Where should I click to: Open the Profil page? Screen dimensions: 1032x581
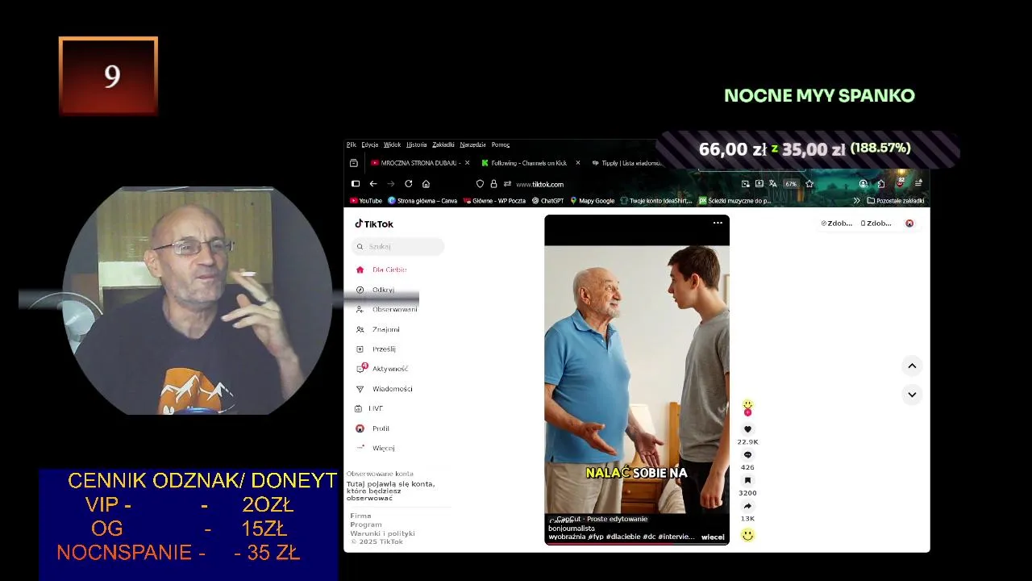(374, 428)
